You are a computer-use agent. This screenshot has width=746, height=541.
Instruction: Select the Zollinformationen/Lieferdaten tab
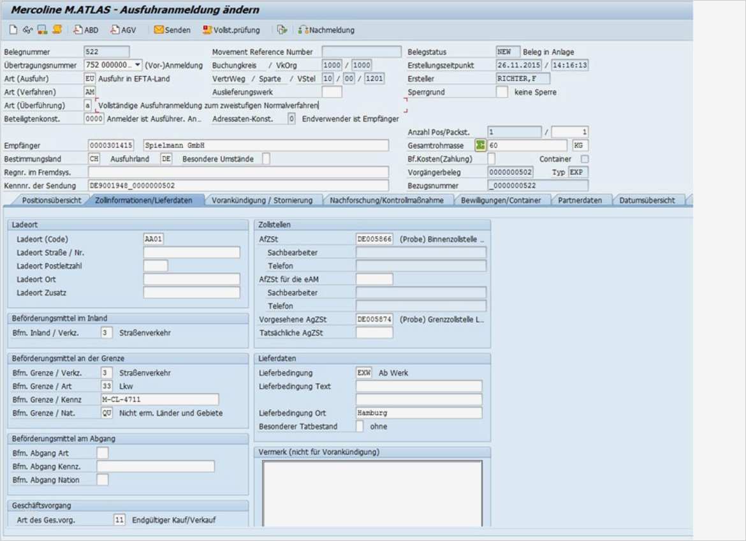tap(143, 200)
